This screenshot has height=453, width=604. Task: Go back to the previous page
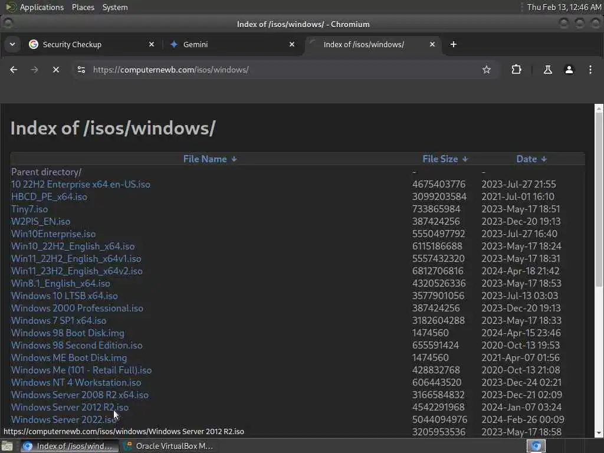[14, 70]
